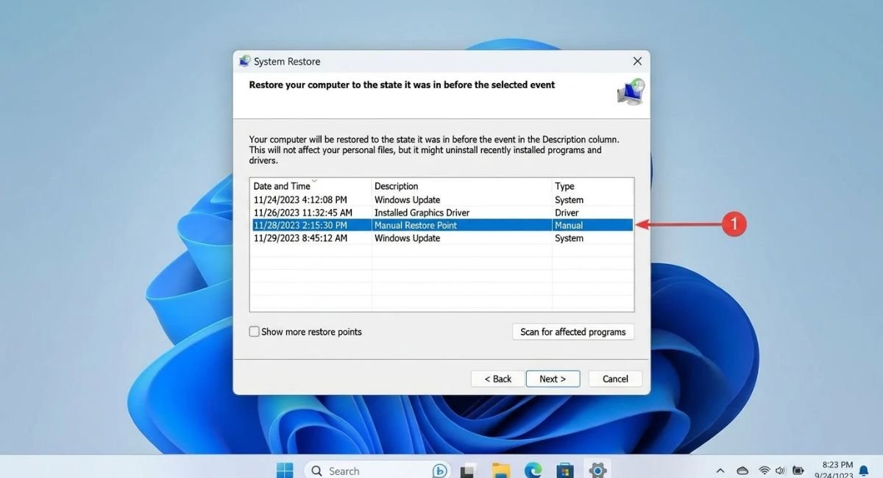The height and width of the screenshot is (478, 883).
Task: Open the notification bell
Action: [864, 471]
